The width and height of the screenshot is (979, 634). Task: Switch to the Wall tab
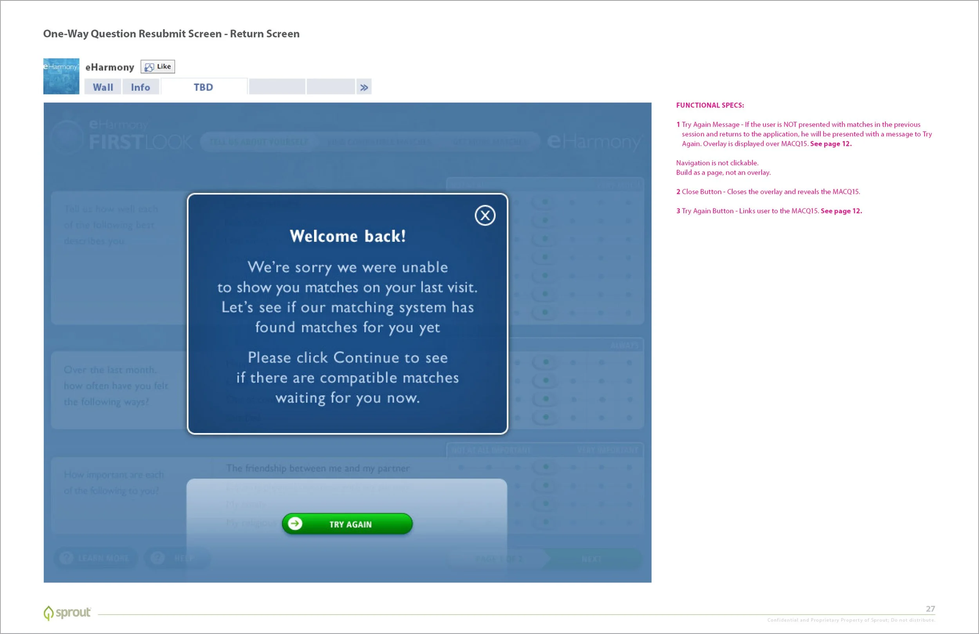click(103, 87)
